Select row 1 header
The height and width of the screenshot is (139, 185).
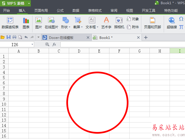click(x=4, y=56)
